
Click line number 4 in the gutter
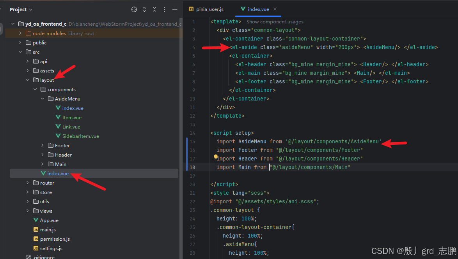(x=193, y=47)
